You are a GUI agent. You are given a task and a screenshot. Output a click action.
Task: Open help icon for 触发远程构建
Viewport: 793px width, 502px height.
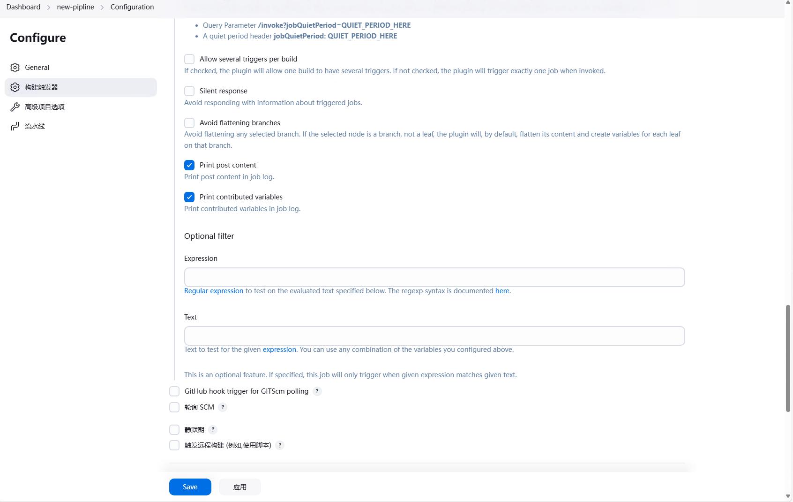(x=280, y=446)
